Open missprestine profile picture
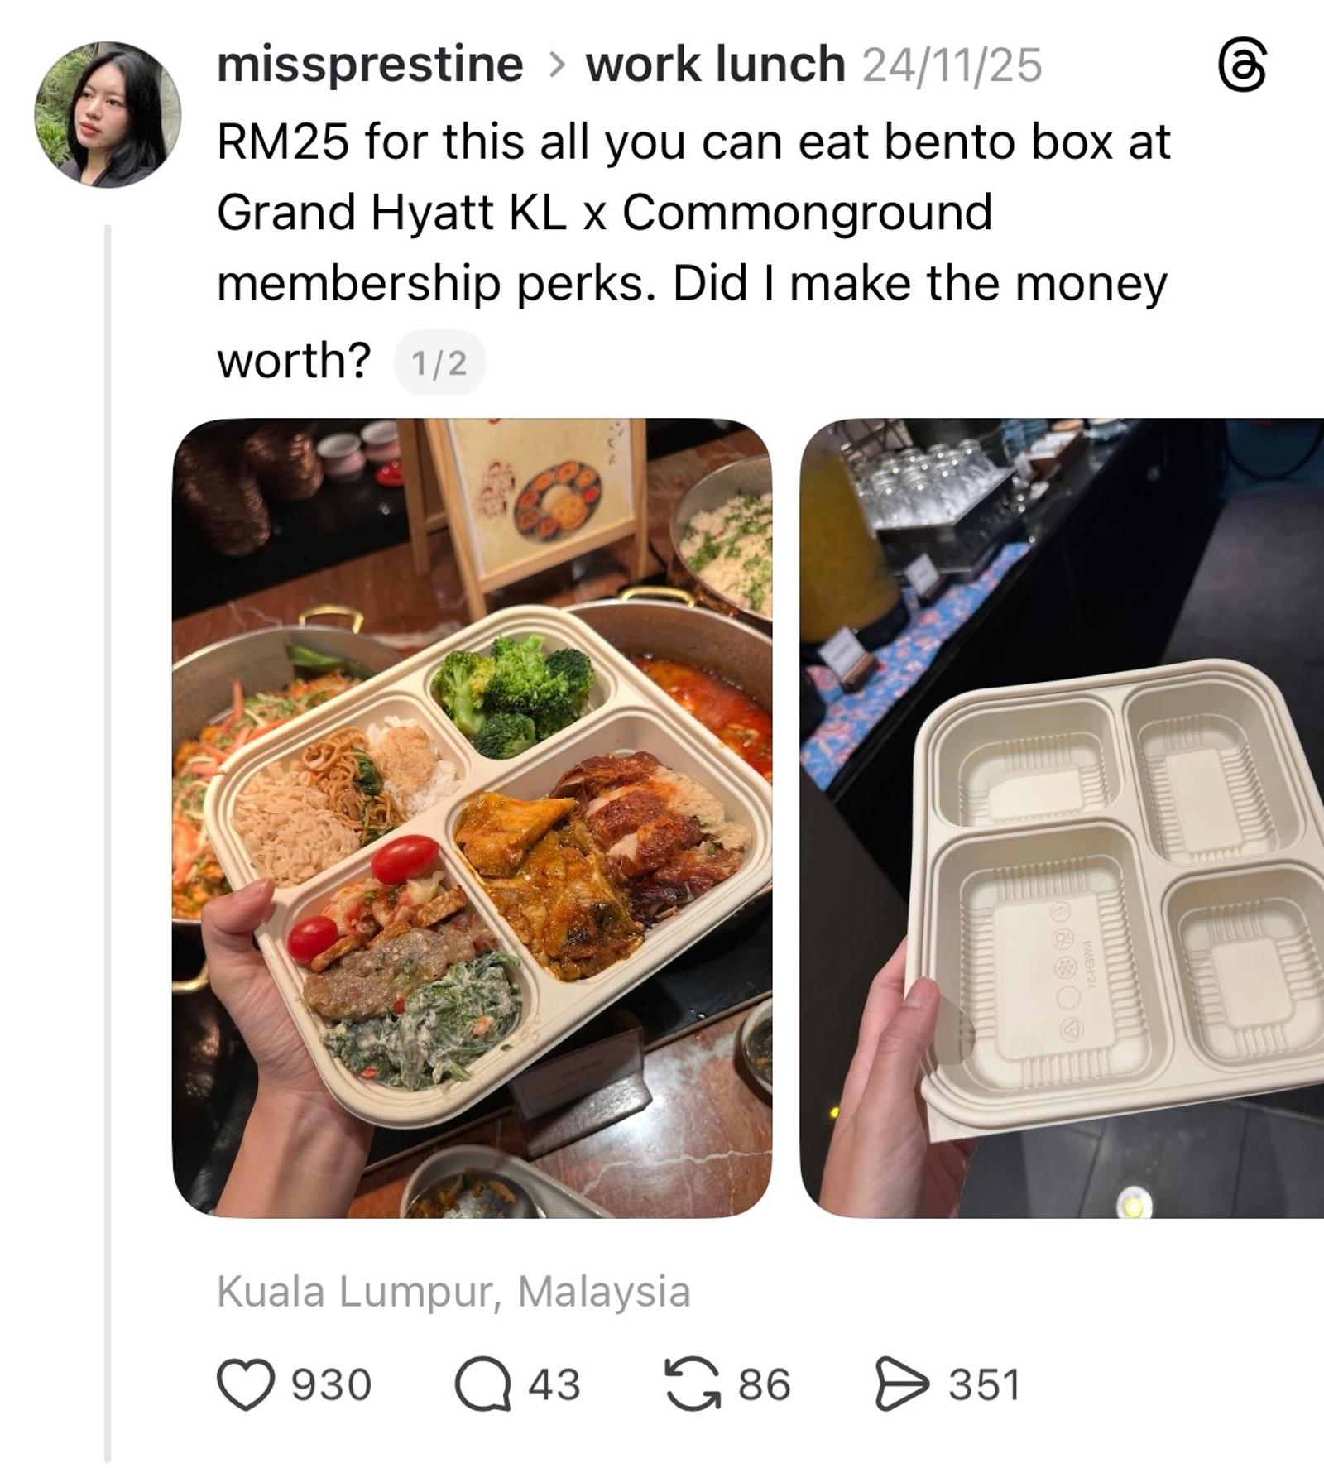Viewport: 1324px width, 1468px height. pos(108,114)
